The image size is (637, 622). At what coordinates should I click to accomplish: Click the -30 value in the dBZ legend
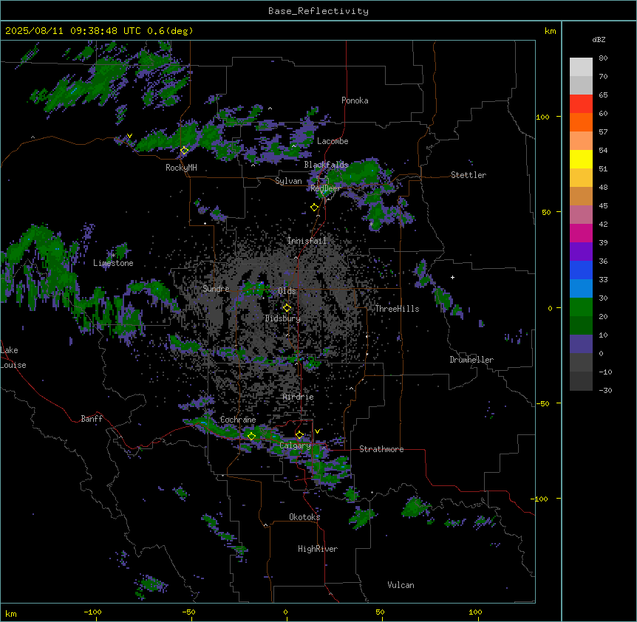point(605,390)
